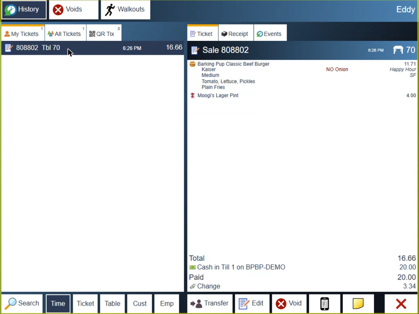This screenshot has width=419, height=314.
Task: Click the Total label
Action: [197, 258]
